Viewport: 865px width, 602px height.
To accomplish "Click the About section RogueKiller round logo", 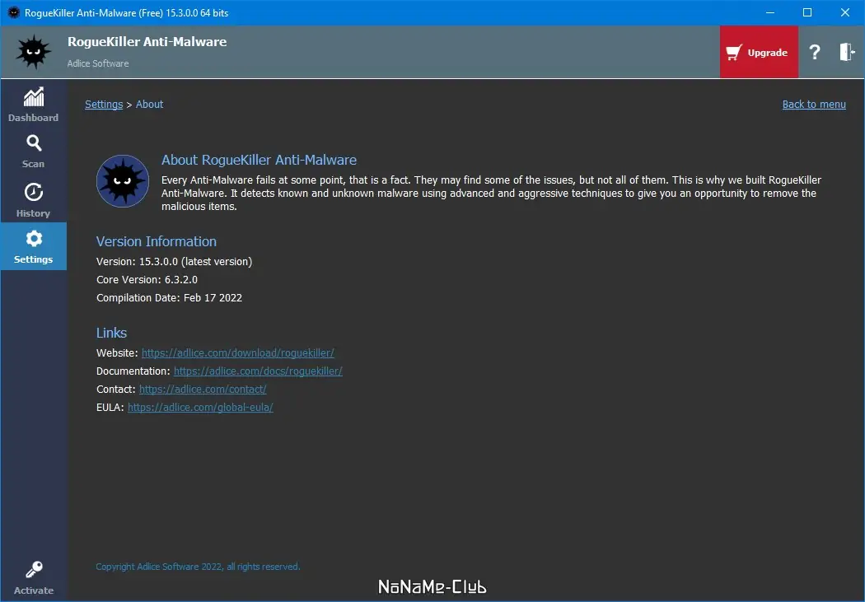I will (123, 181).
